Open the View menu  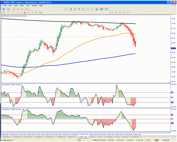pos(10,5)
